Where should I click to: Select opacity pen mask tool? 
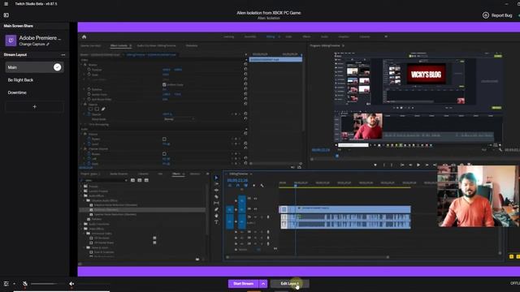103,109
